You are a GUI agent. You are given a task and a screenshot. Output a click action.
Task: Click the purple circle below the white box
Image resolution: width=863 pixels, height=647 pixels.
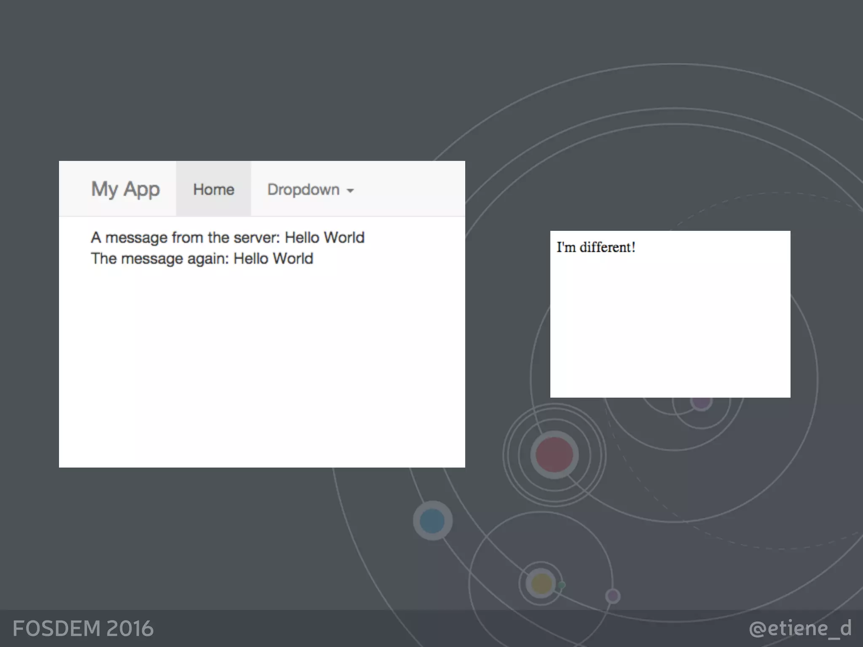point(701,403)
